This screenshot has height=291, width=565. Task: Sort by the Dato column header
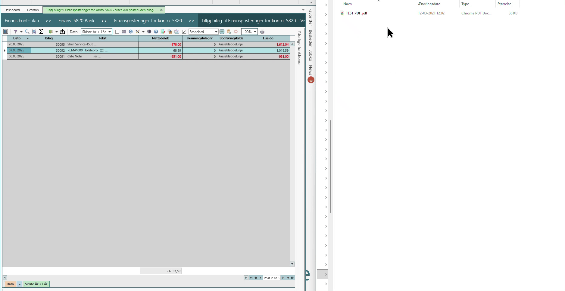17,38
